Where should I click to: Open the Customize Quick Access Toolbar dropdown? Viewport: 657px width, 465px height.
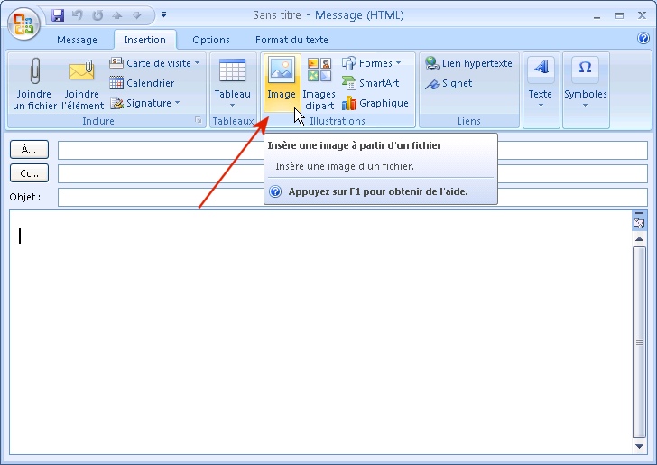164,14
